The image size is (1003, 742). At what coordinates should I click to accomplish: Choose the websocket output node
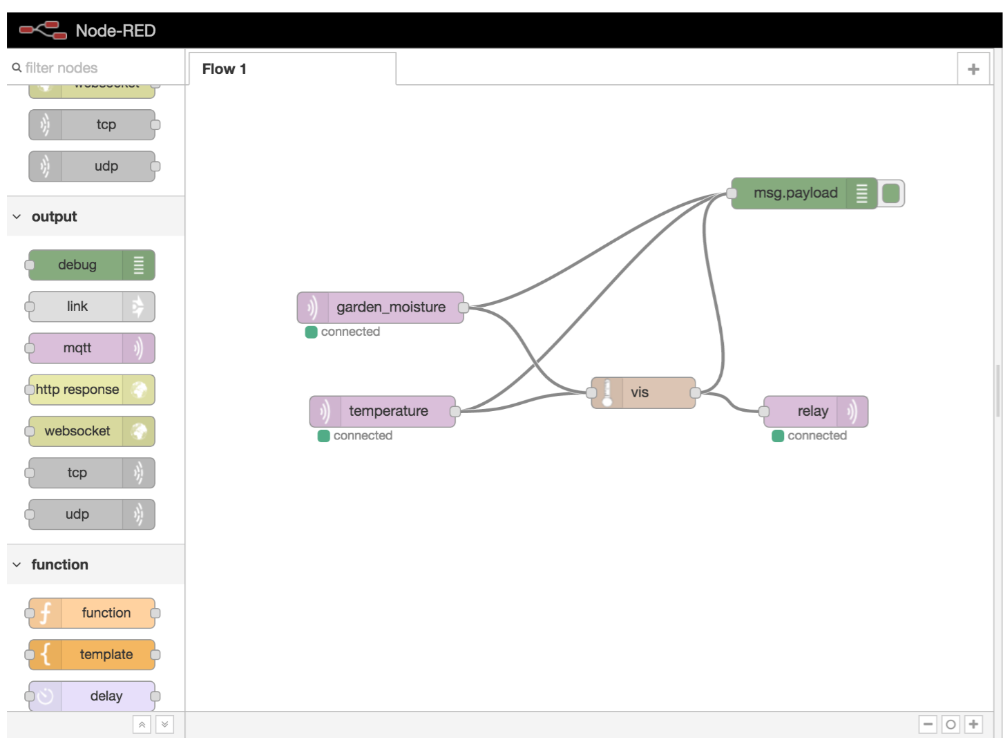pyautogui.click(x=90, y=431)
